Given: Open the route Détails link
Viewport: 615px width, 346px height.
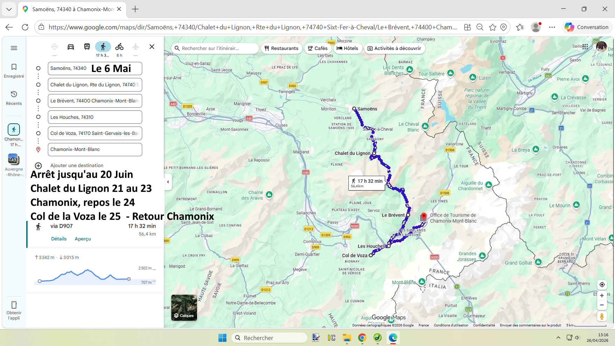Looking at the screenshot, I should click(59, 239).
